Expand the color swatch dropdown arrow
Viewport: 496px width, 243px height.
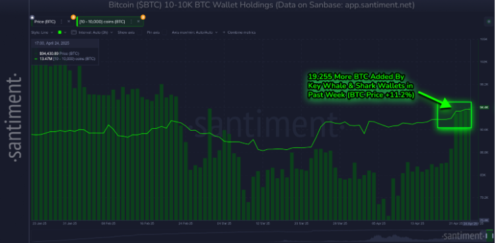coord(65,32)
